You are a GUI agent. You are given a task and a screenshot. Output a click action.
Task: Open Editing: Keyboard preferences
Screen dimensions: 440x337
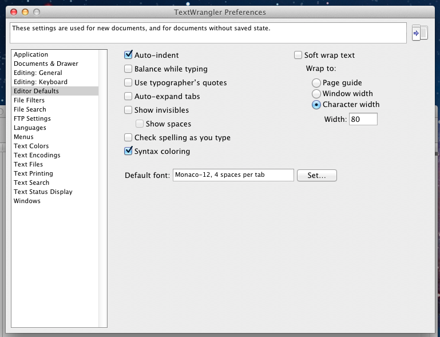click(x=55, y=82)
